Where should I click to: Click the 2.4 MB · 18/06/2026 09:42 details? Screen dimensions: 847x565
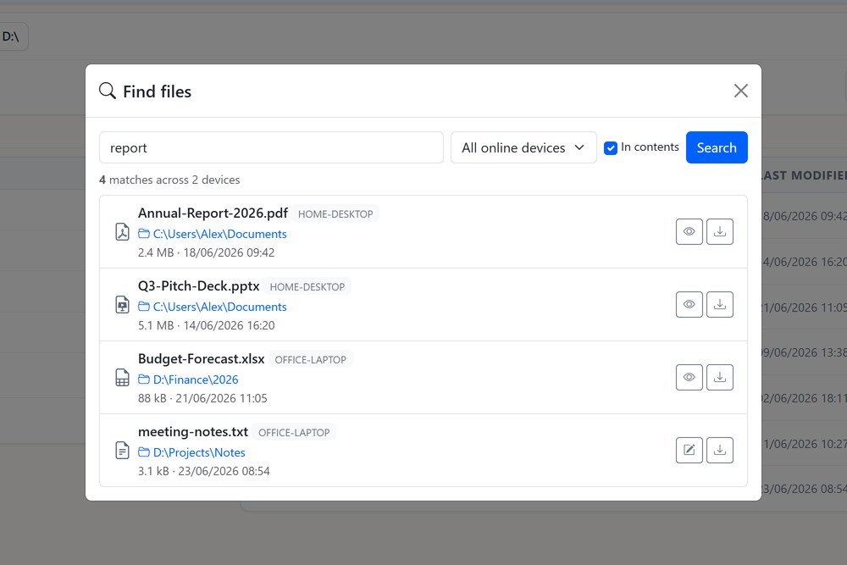(207, 252)
